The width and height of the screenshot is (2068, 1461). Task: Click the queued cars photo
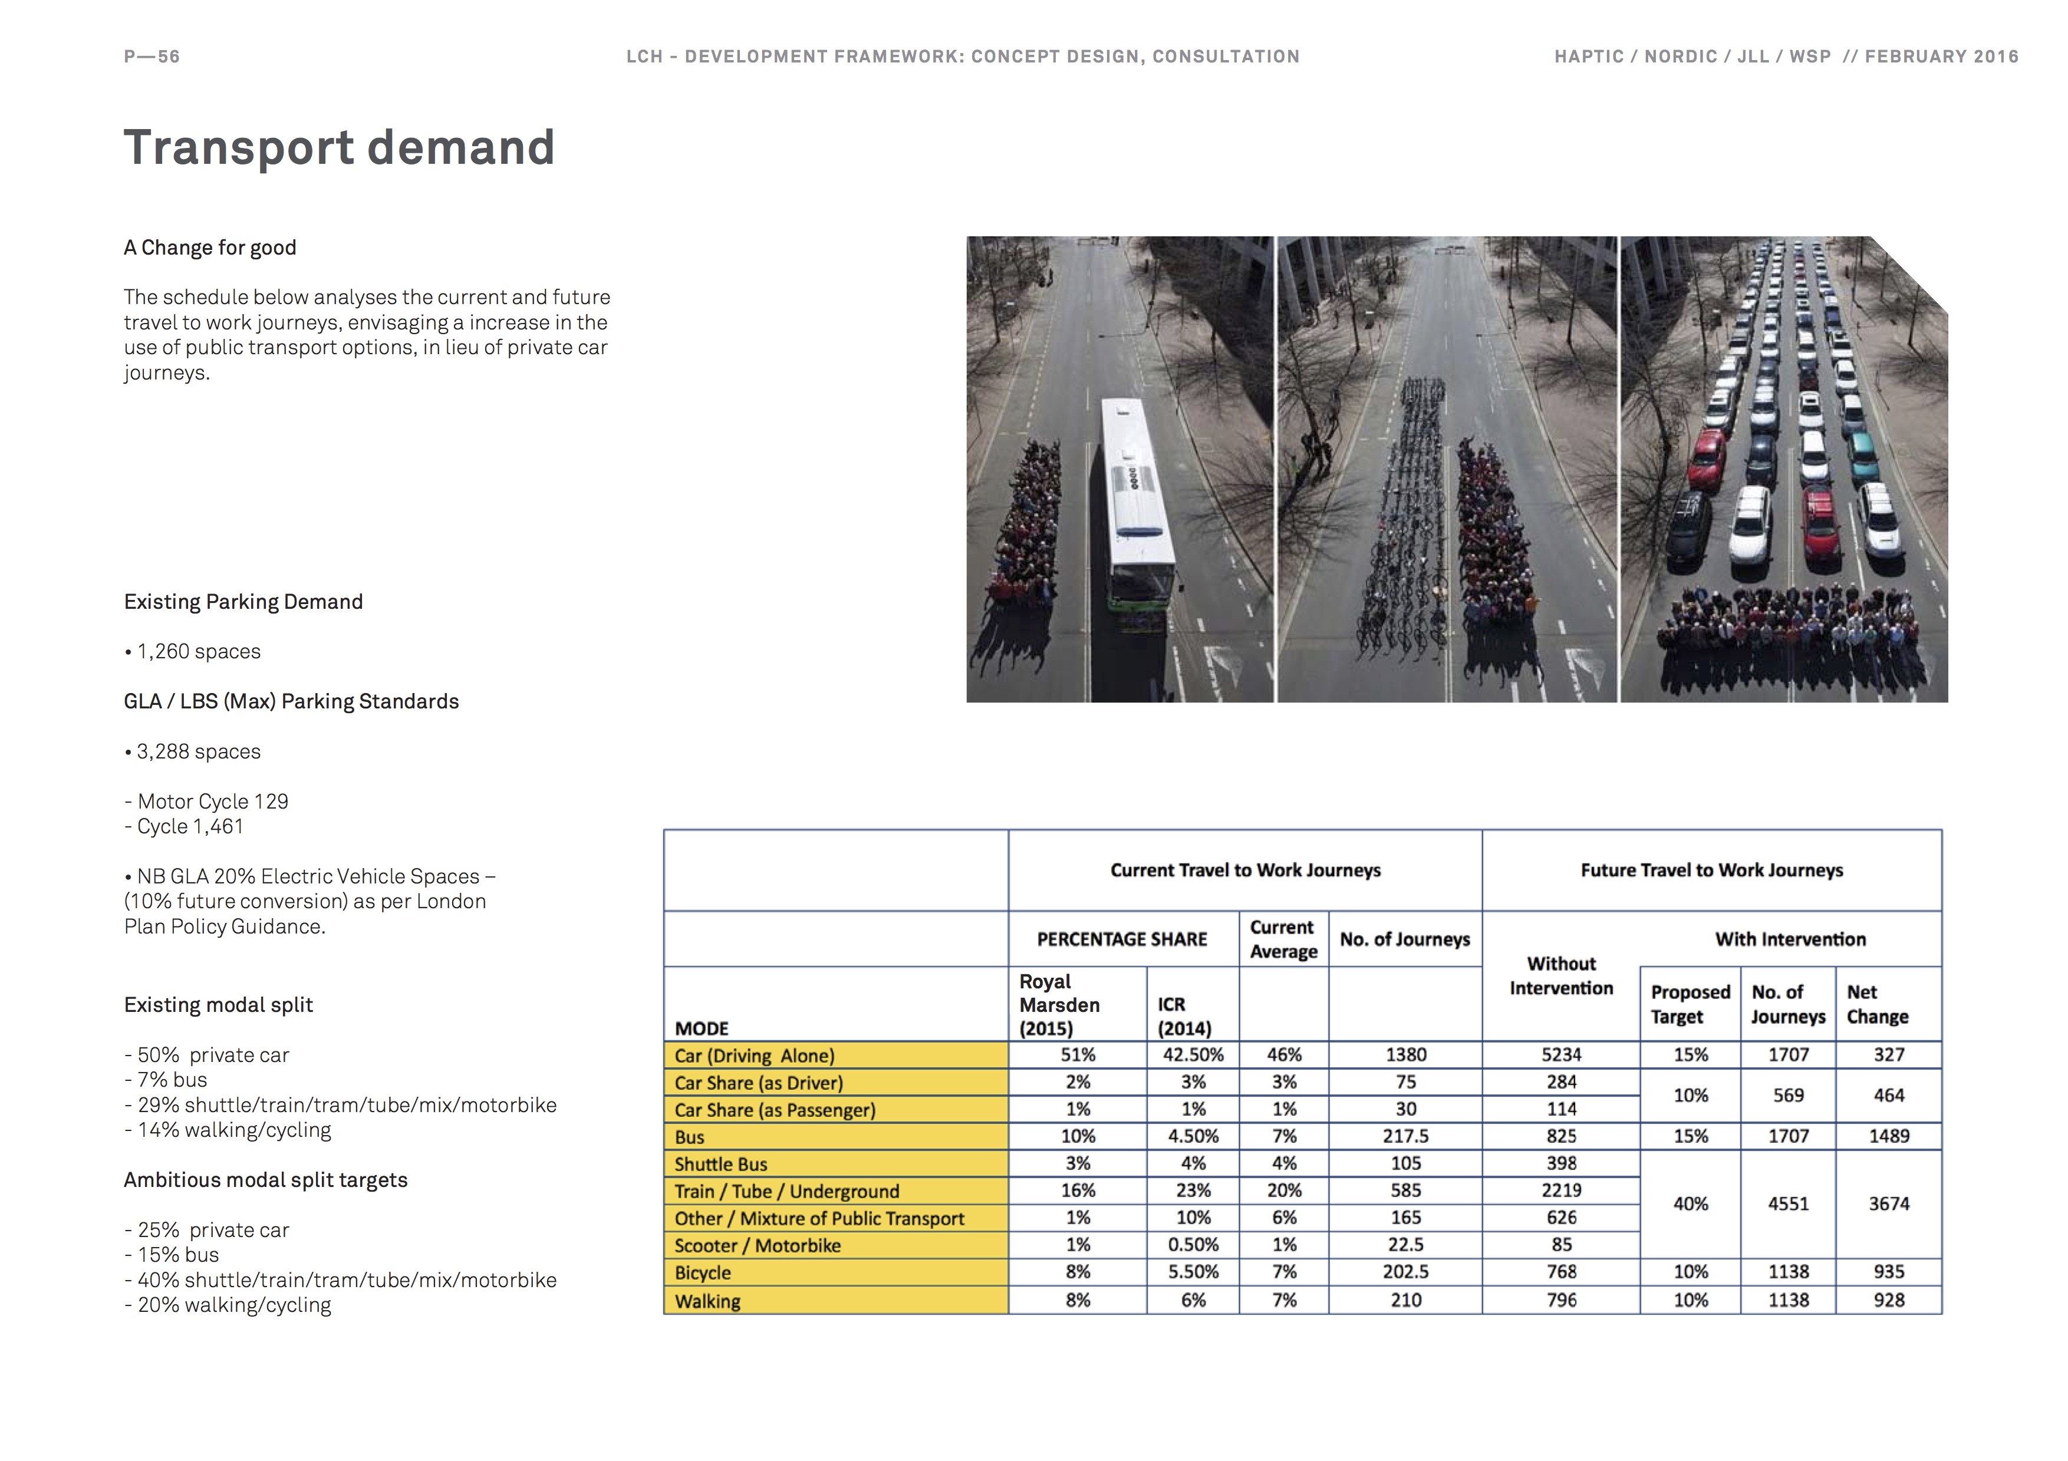[1783, 469]
